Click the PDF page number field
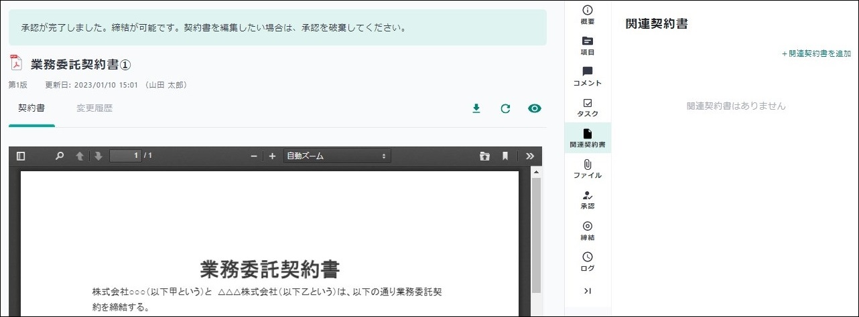 coord(125,156)
